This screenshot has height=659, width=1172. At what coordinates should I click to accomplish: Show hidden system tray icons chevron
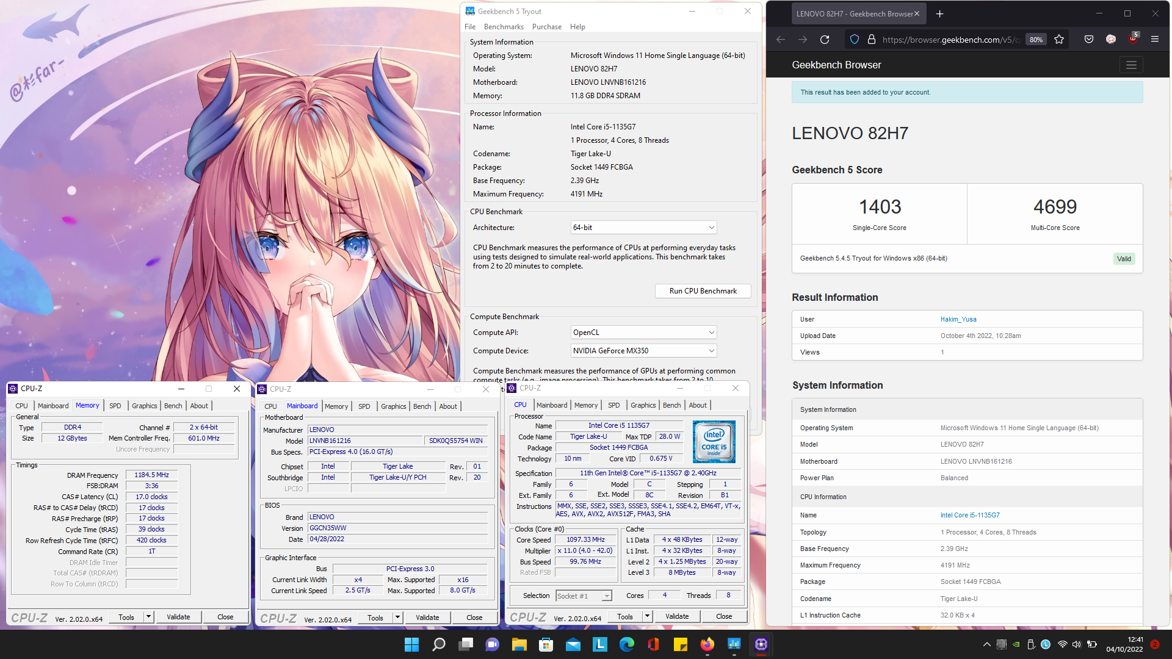click(986, 644)
